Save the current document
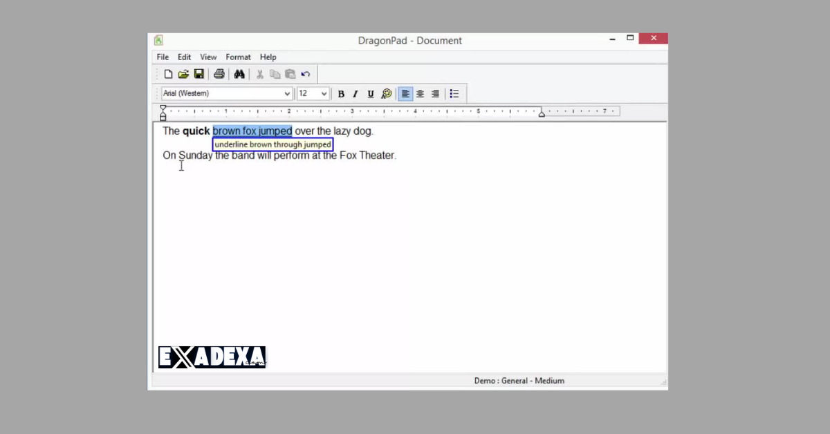 199,74
